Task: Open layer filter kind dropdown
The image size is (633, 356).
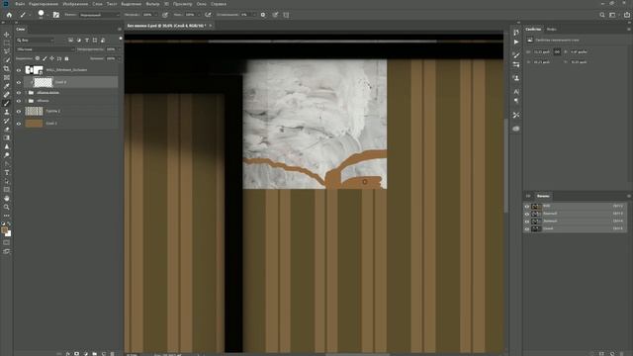Action: [36, 41]
